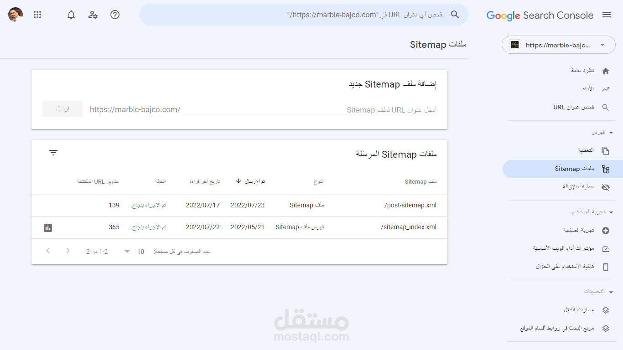Click the إرسال submit button
The height and width of the screenshot is (350, 623).
[x=62, y=109]
